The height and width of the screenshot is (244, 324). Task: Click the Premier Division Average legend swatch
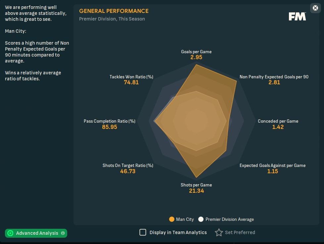pos(201,219)
